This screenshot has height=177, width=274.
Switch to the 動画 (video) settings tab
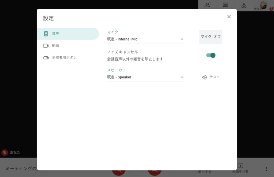(x=55, y=46)
